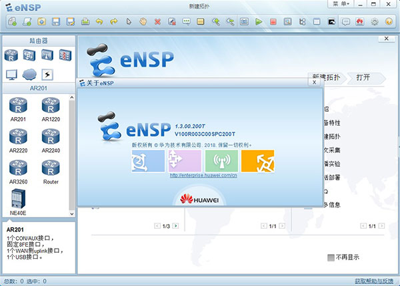Viewport: 400px width, 286px height.
Task: Open the 菜单 dropdown menu
Action: click(x=341, y=4)
